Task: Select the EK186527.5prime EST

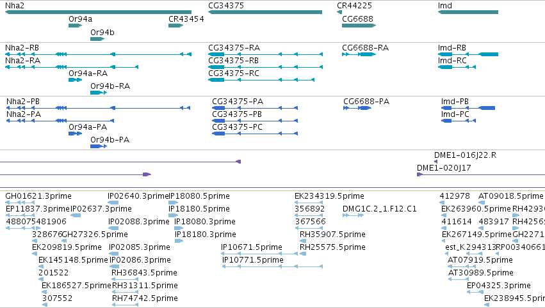Action: click(44, 292)
